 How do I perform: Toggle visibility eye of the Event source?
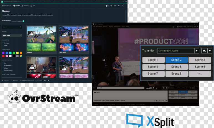[95, 92]
